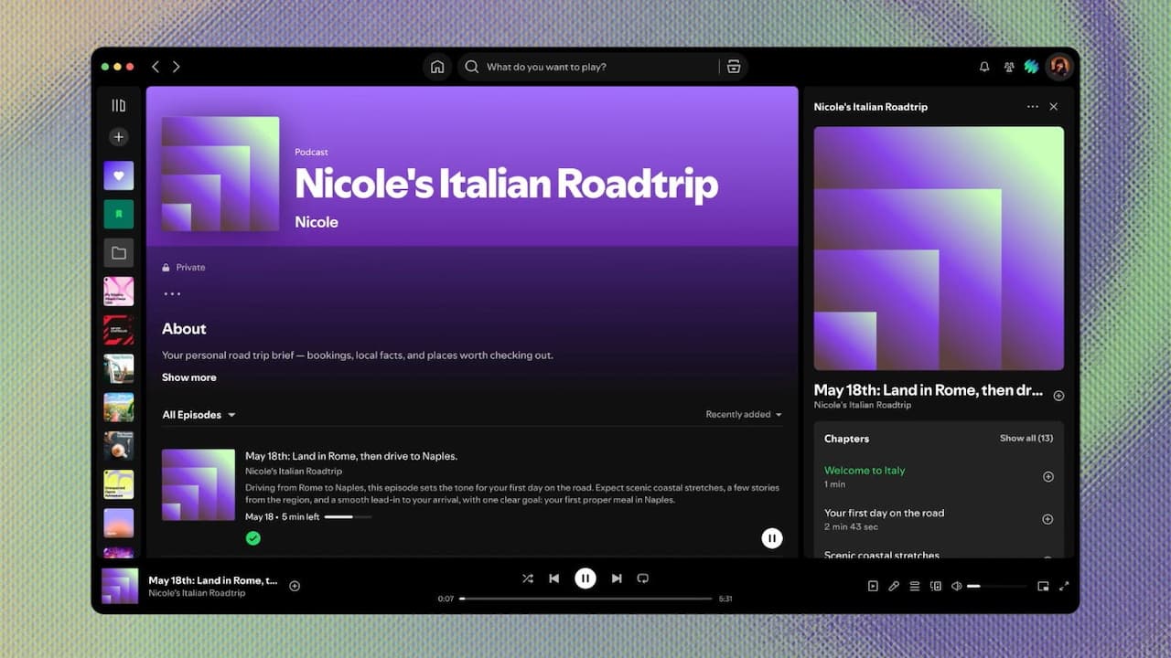1171x658 pixels.
Task: Go to Home via house icon
Action: pyautogui.click(x=437, y=67)
